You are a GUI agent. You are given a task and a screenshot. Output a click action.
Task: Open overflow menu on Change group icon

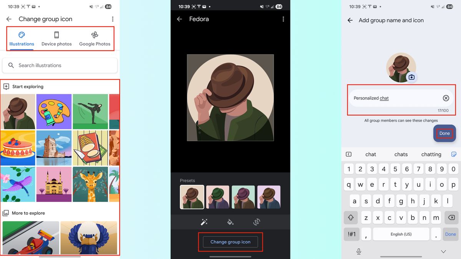pyautogui.click(x=113, y=19)
